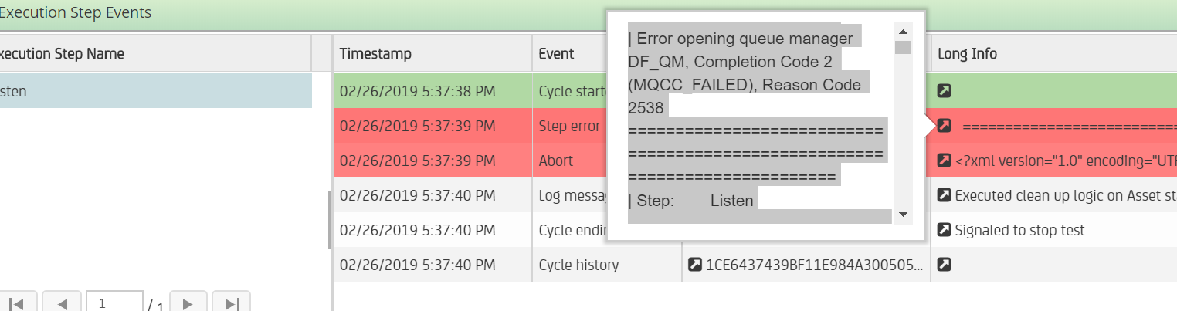Viewport: 1177px width, 311px height.
Task: Open long info icon in Cycle history row
Action: tap(944, 265)
